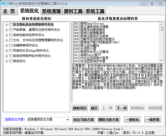This screenshot has width=166, height=136.
Task: Click the 搜索项目 button
Action: 80,108
